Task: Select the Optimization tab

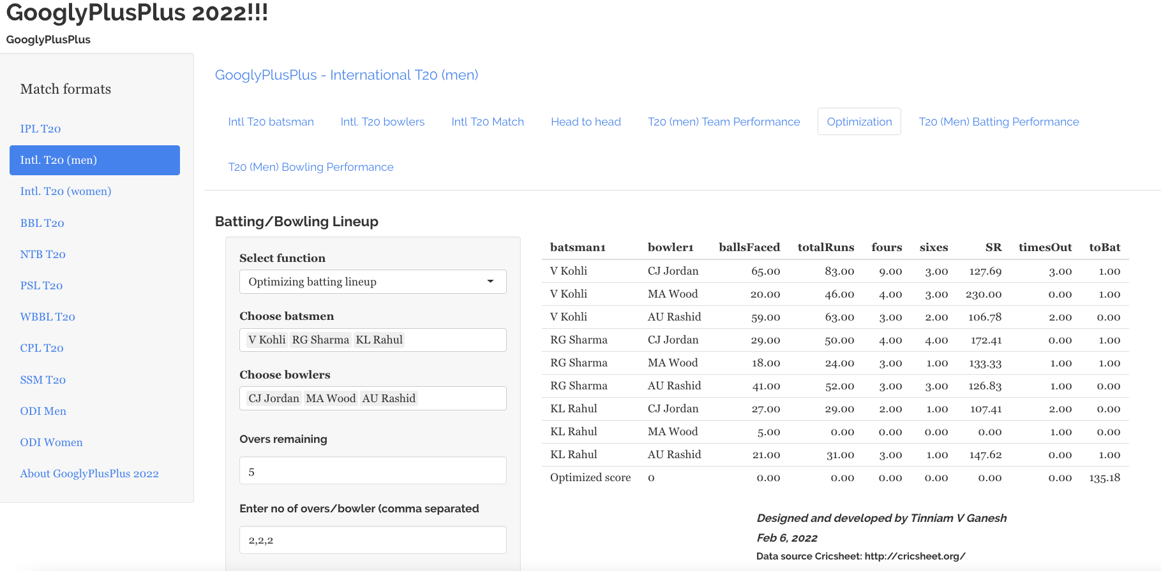Action: pos(858,122)
